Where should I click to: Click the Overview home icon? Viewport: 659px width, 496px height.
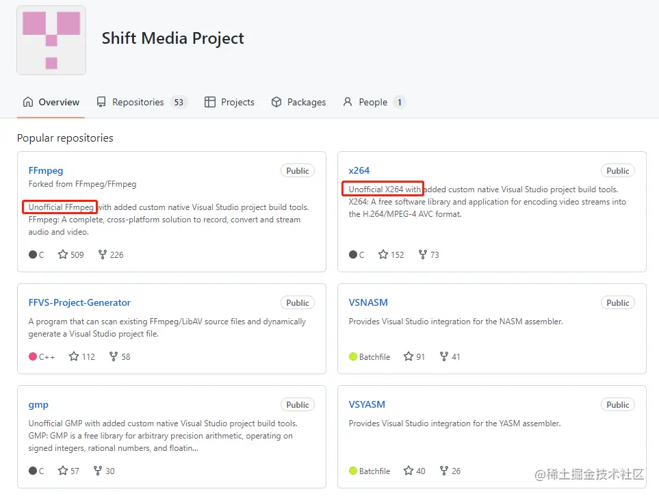[x=28, y=102]
